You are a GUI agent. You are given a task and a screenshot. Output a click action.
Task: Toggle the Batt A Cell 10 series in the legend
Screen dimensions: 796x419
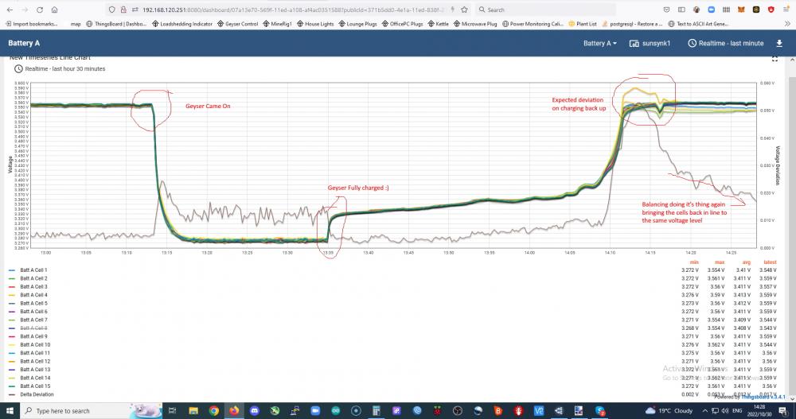click(35, 344)
